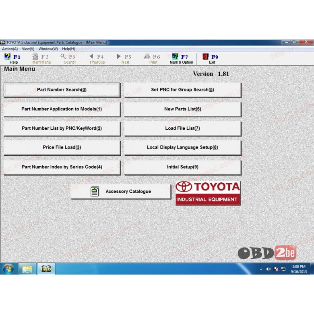314x314 pixels.
Task: Open New Parts List(6)
Action: 183,109
